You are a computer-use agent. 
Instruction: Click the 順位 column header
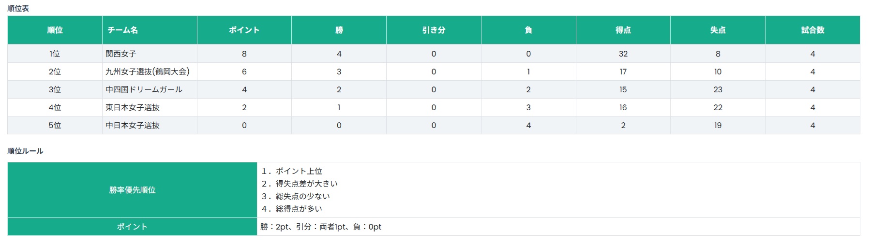pos(55,30)
